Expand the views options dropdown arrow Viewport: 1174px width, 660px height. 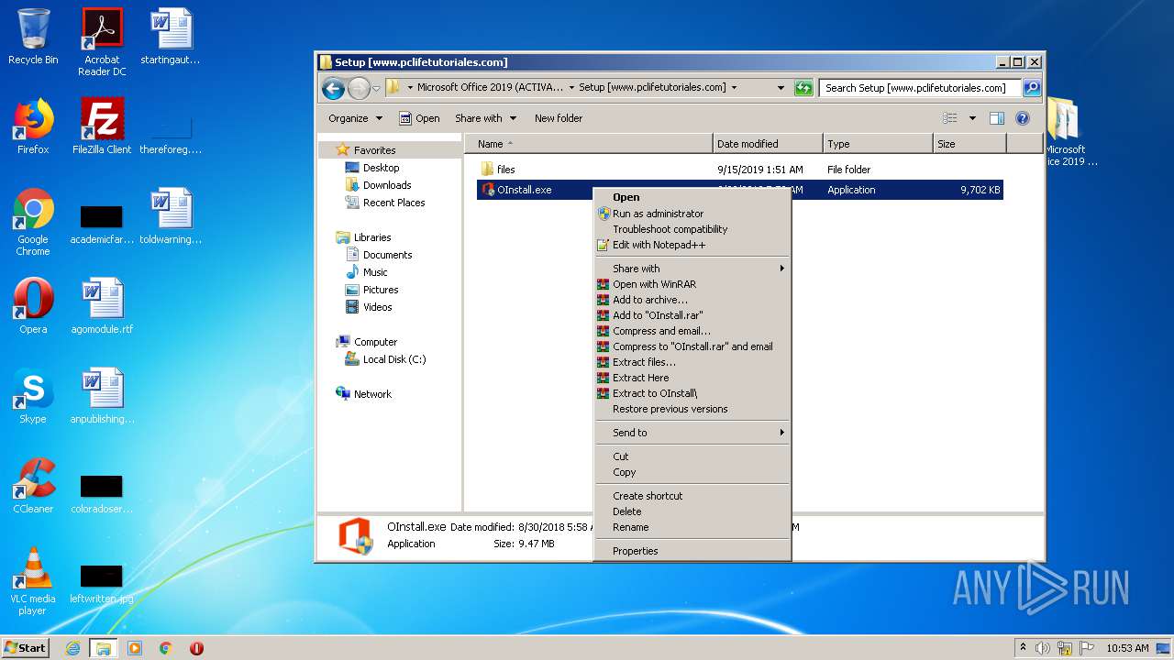click(x=972, y=118)
